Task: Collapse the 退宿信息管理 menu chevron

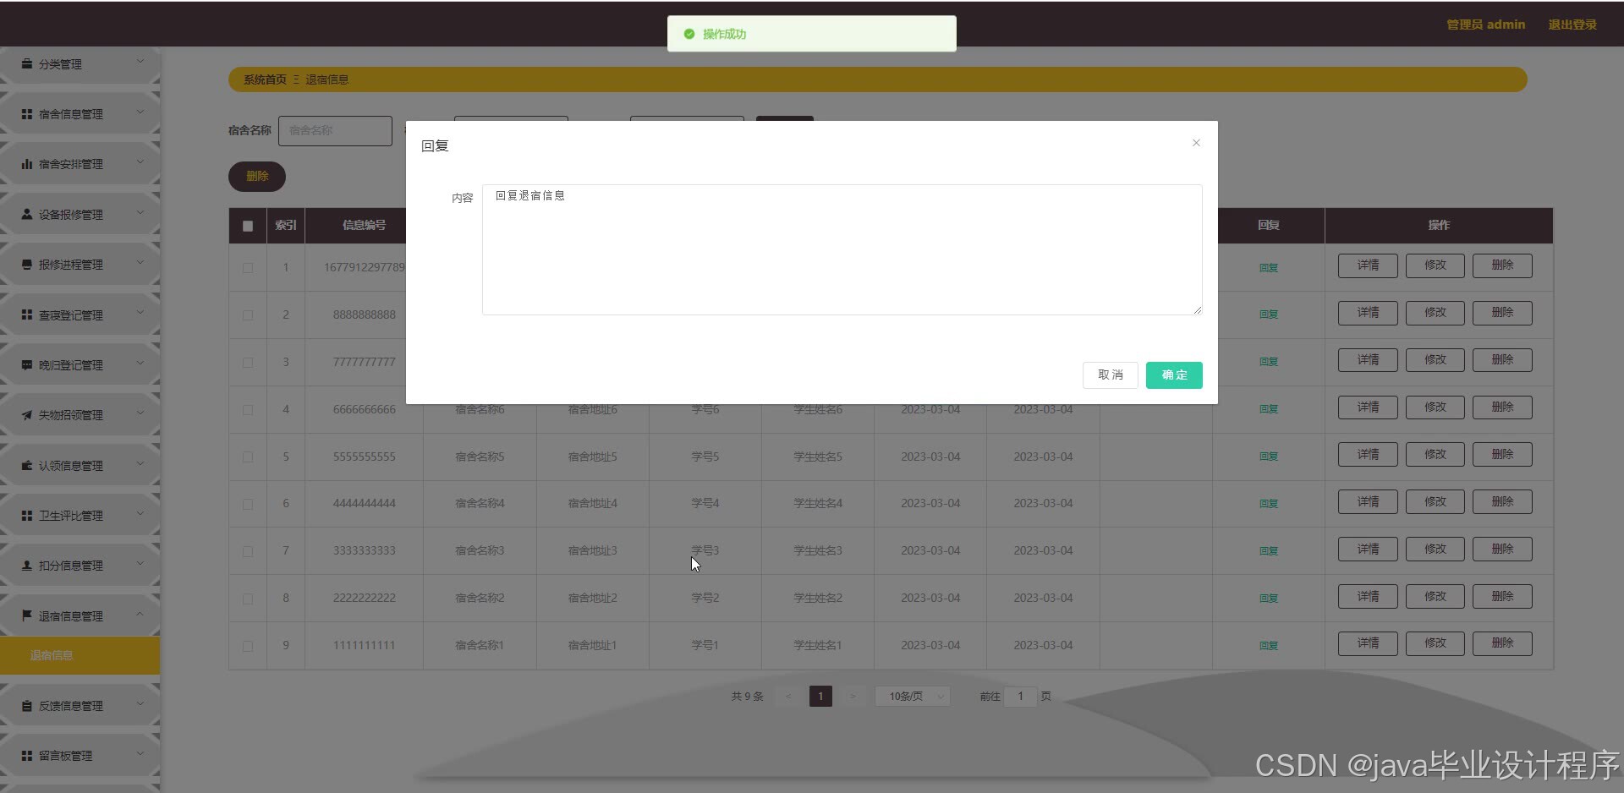Action: [140, 614]
